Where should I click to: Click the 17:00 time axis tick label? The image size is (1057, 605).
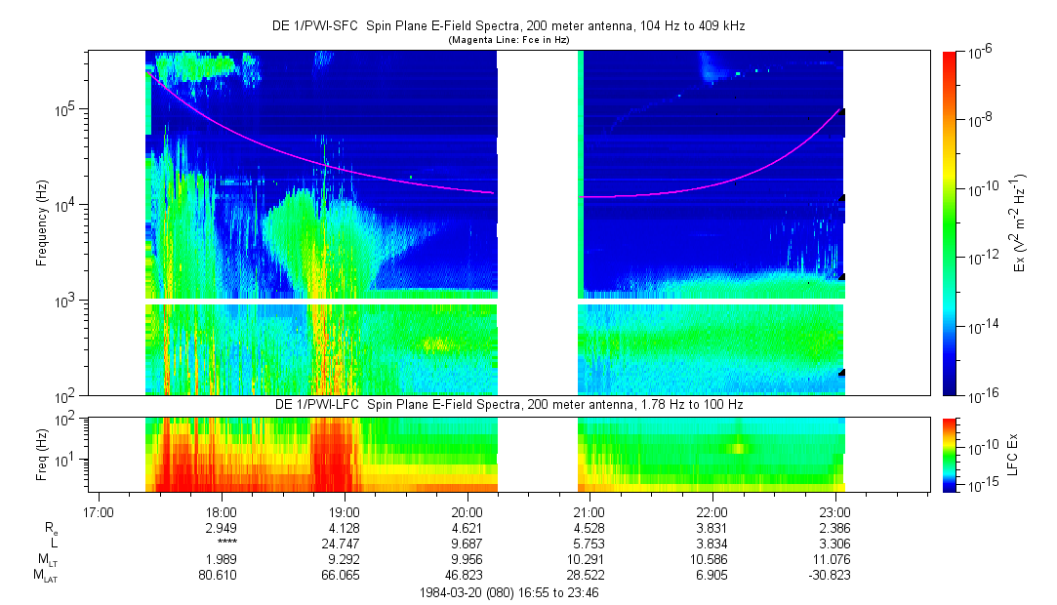pos(99,511)
